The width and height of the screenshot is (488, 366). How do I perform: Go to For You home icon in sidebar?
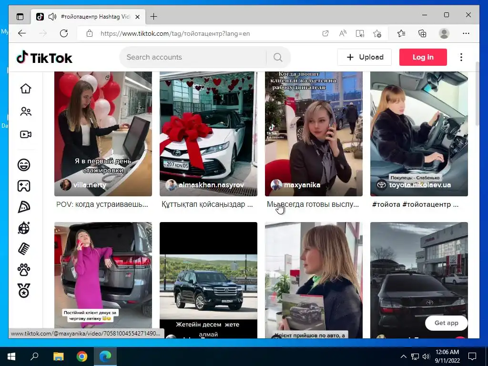click(26, 88)
